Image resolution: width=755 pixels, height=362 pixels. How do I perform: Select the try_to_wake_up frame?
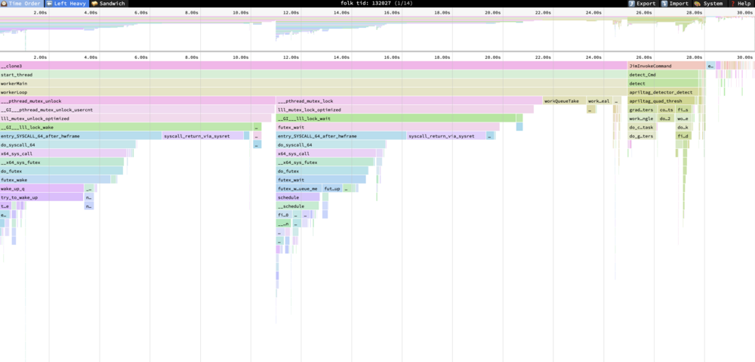[42, 197]
